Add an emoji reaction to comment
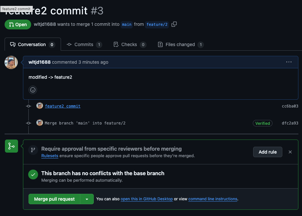This screenshot has height=216, width=302. click(x=33, y=90)
